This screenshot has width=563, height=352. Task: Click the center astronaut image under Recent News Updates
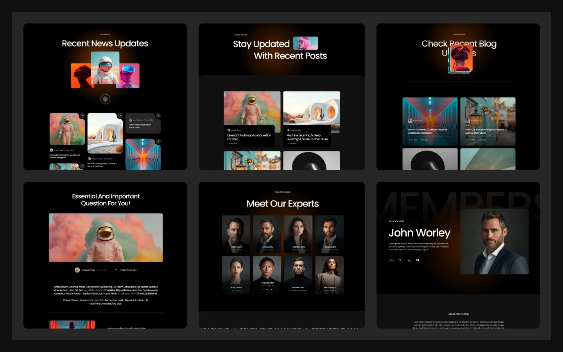(x=105, y=67)
